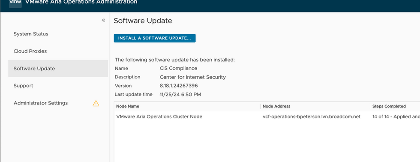Click the 14 of 14 steps completed cell

[x=396, y=117]
